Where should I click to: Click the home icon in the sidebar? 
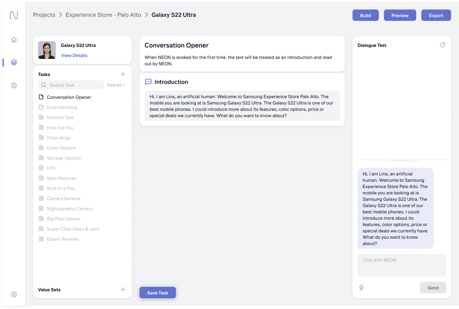tap(14, 40)
